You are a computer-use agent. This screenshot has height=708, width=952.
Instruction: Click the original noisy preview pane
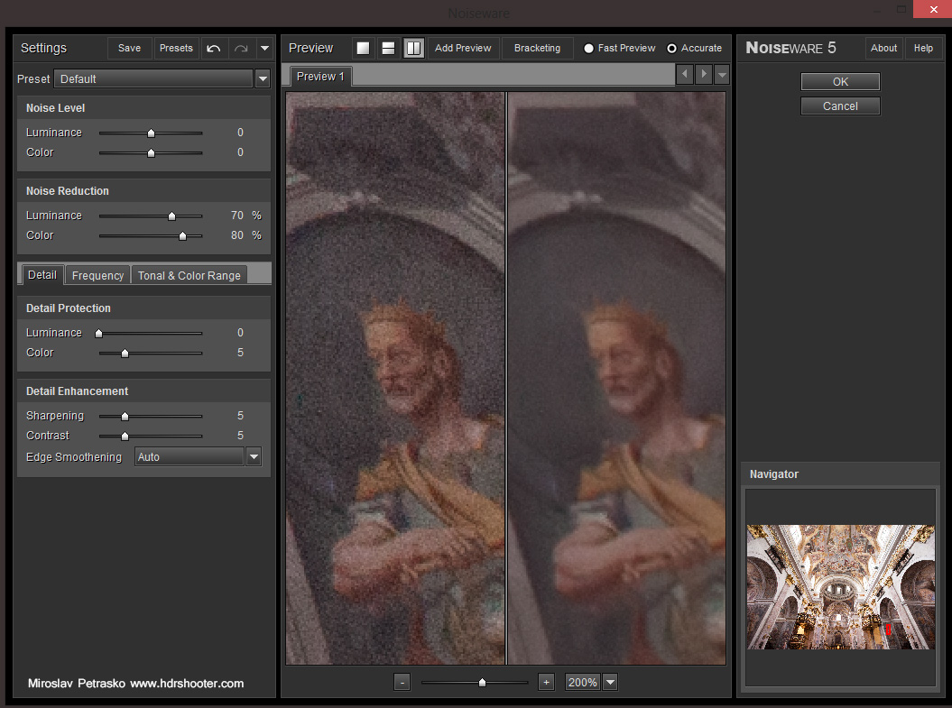tap(395, 378)
